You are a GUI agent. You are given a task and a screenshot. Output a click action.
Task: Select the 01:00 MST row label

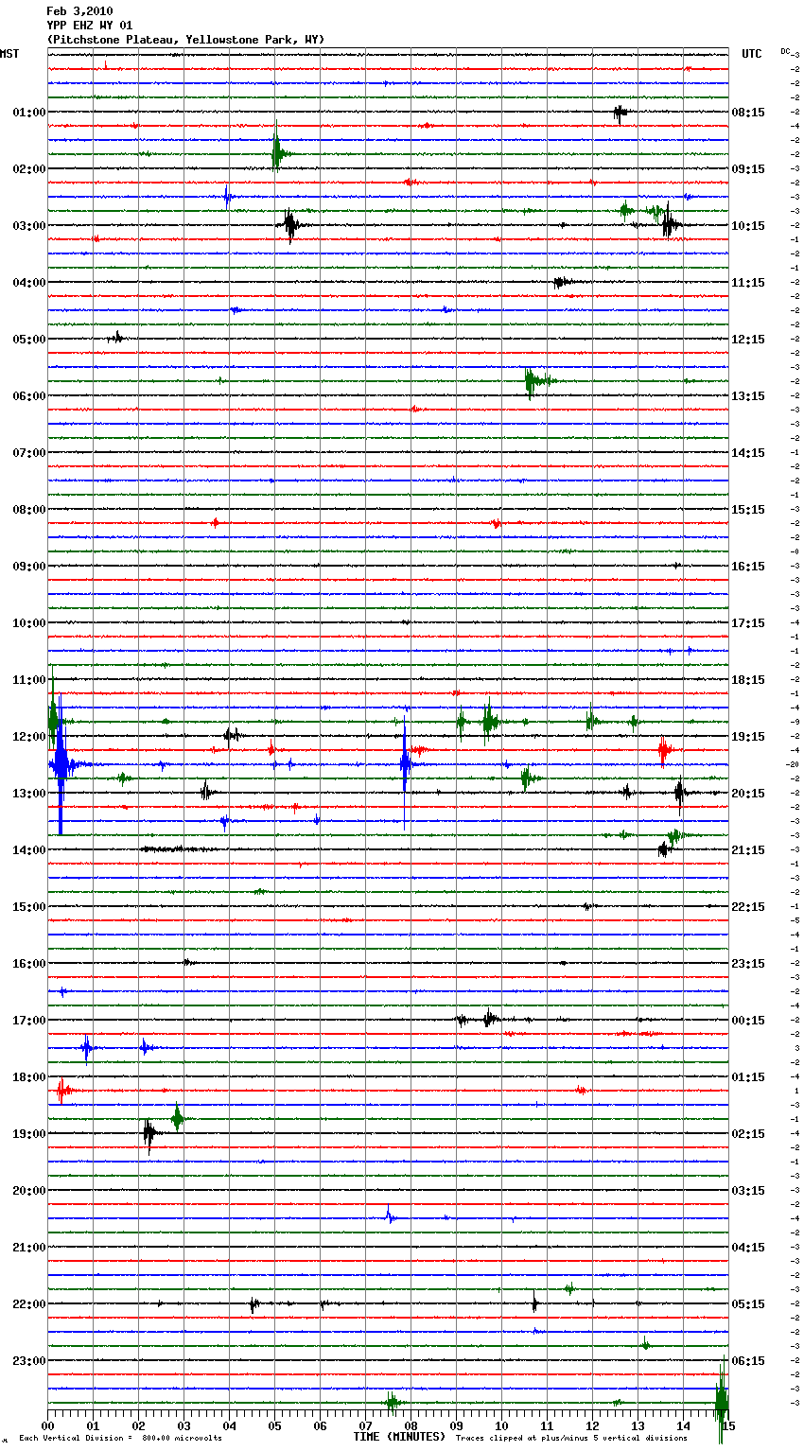[29, 113]
